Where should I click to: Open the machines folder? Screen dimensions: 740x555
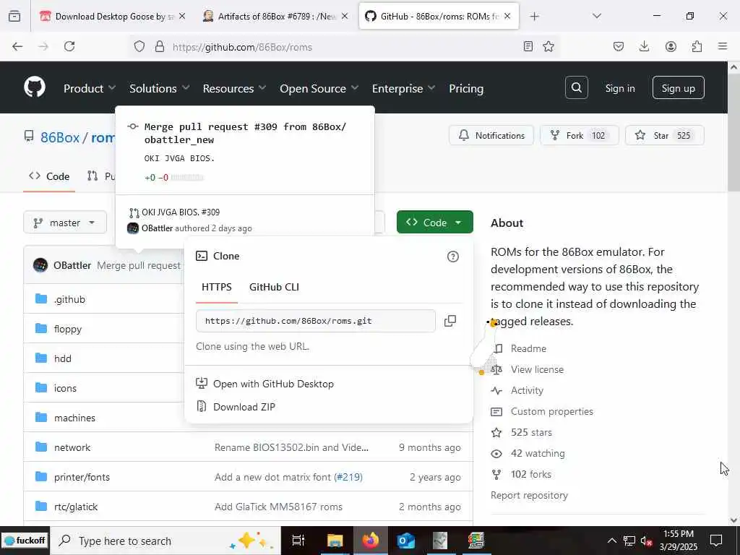(x=74, y=418)
